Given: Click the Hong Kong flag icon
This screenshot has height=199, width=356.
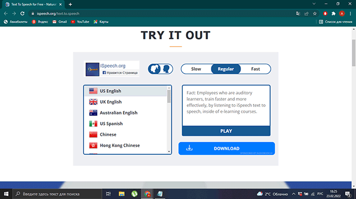Looking at the screenshot, I should [x=93, y=145].
